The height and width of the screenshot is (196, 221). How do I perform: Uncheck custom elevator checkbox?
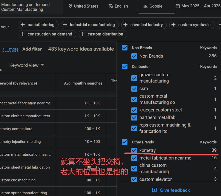[x=134, y=179]
